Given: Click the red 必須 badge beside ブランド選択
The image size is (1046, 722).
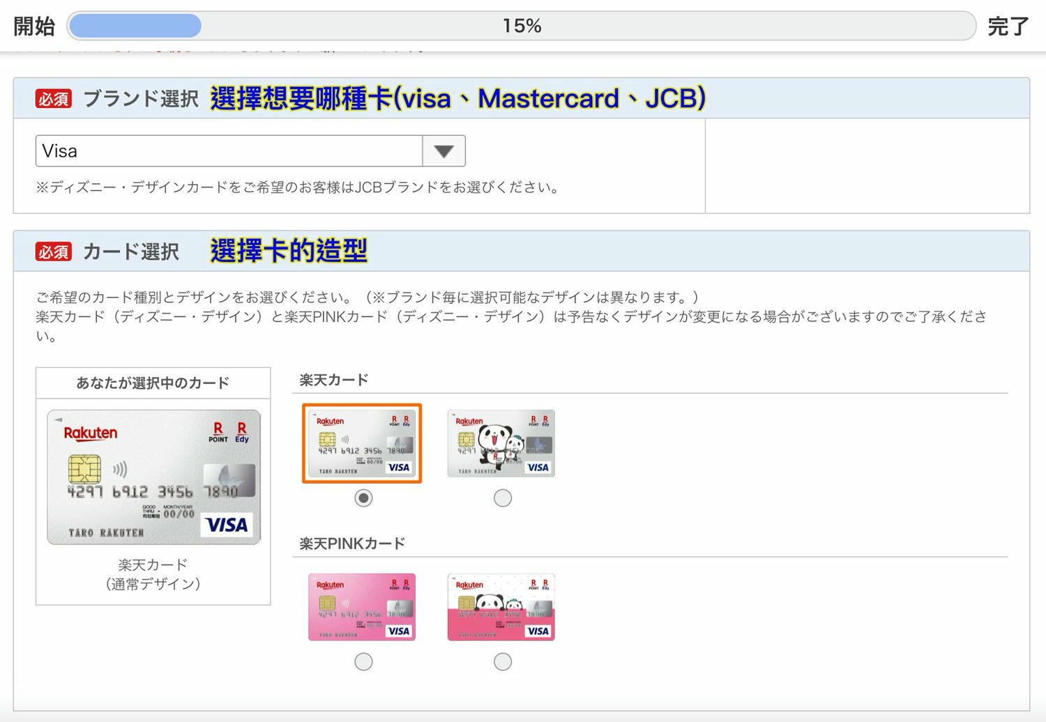Looking at the screenshot, I should 53,99.
